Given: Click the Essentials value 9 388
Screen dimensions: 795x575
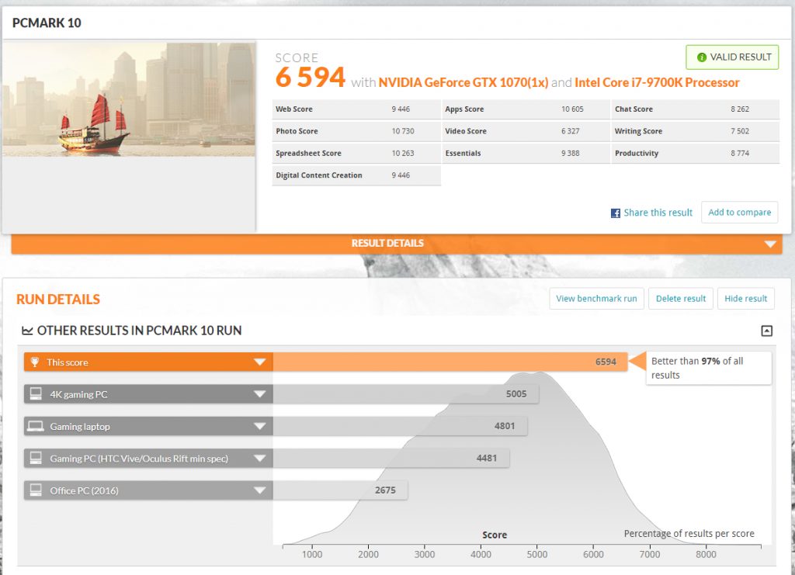Looking at the screenshot, I should (x=571, y=153).
